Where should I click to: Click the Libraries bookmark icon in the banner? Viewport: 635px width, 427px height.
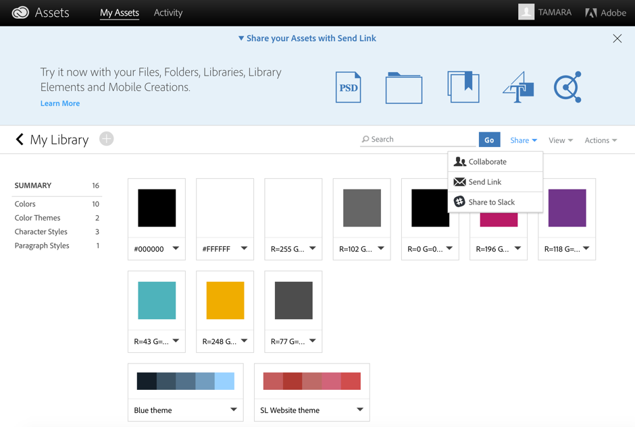point(463,86)
